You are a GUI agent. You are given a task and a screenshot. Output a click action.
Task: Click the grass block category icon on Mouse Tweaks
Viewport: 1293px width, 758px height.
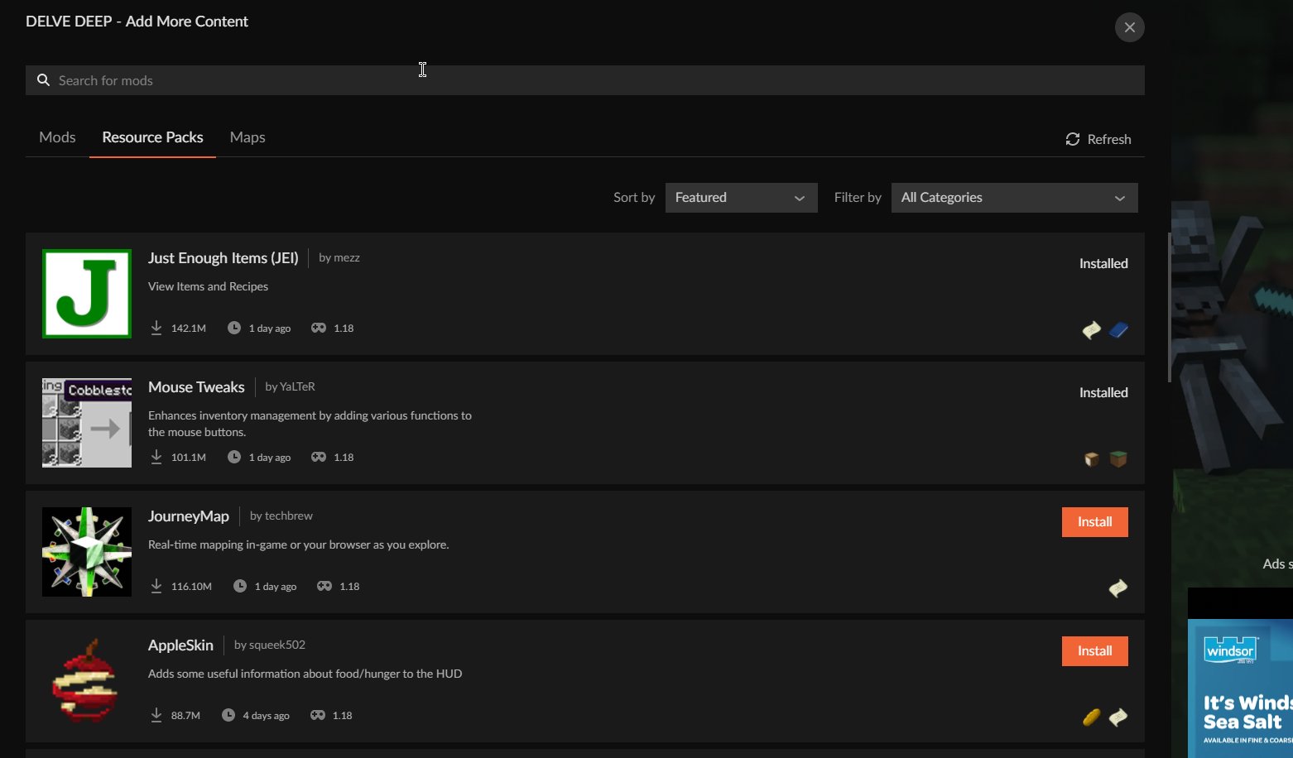[x=1118, y=459]
